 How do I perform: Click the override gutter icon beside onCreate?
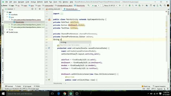pos(49,48)
